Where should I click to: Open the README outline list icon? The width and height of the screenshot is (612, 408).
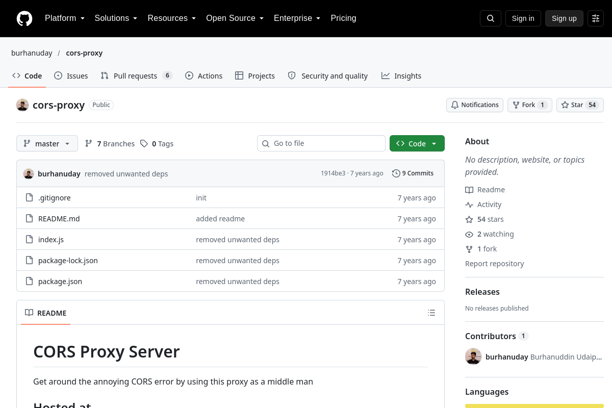click(x=431, y=313)
